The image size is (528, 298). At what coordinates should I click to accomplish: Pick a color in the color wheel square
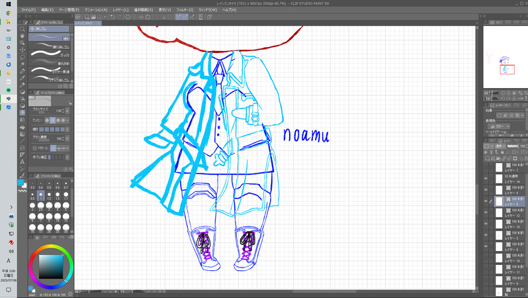51,266
